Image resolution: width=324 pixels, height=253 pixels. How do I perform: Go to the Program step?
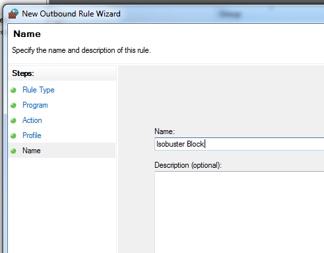coord(35,105)
